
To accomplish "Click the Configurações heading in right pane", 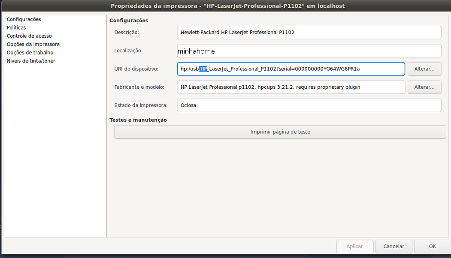I will coord(129,21).
